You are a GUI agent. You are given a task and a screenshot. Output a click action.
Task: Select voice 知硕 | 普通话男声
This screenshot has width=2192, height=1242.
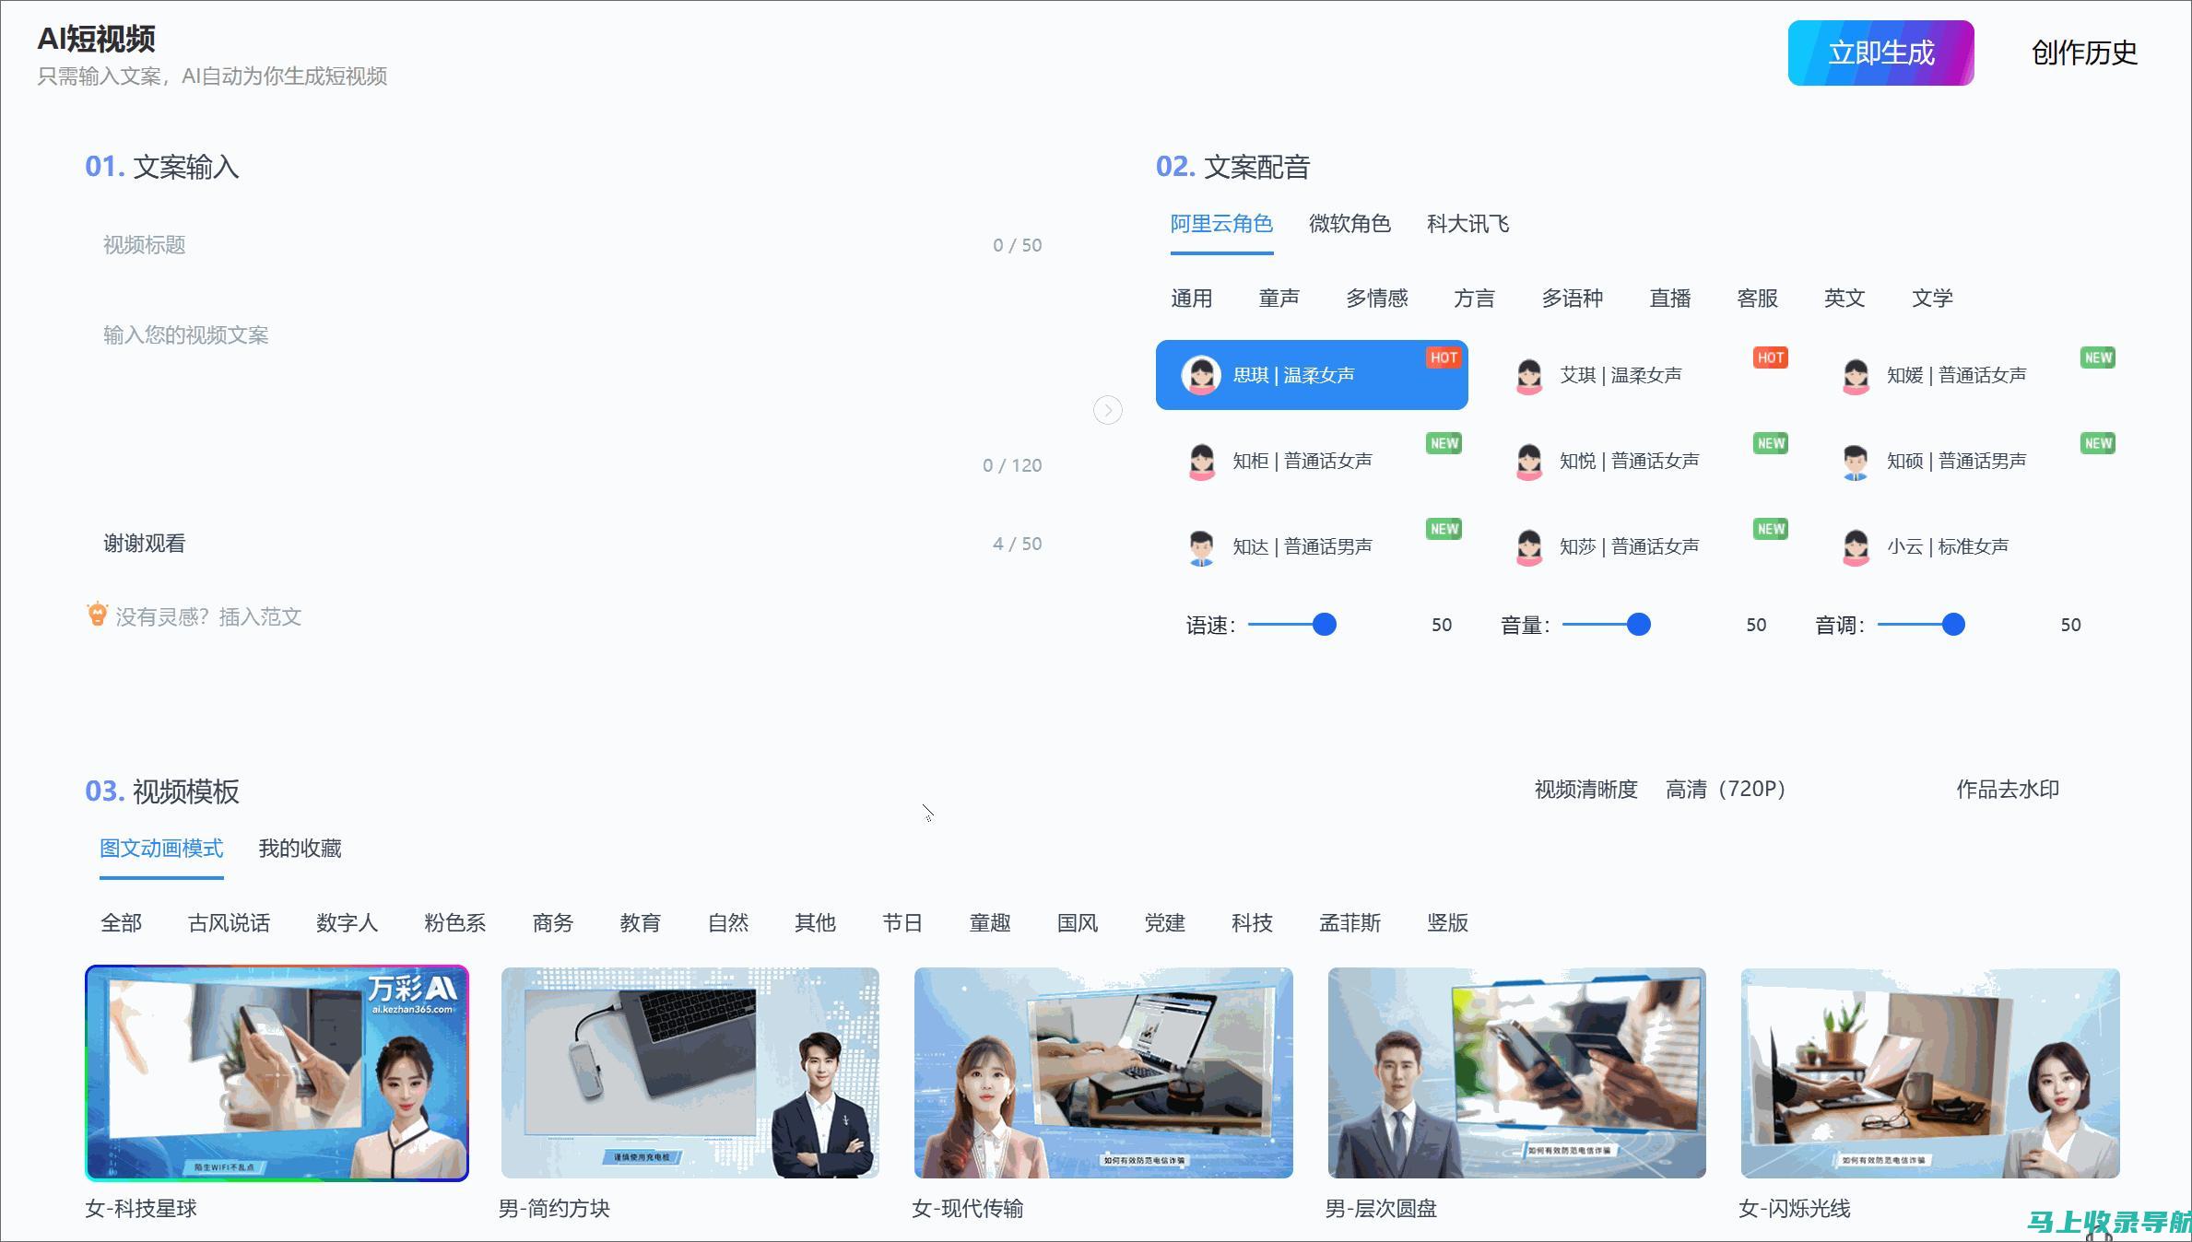point(1965,461)
